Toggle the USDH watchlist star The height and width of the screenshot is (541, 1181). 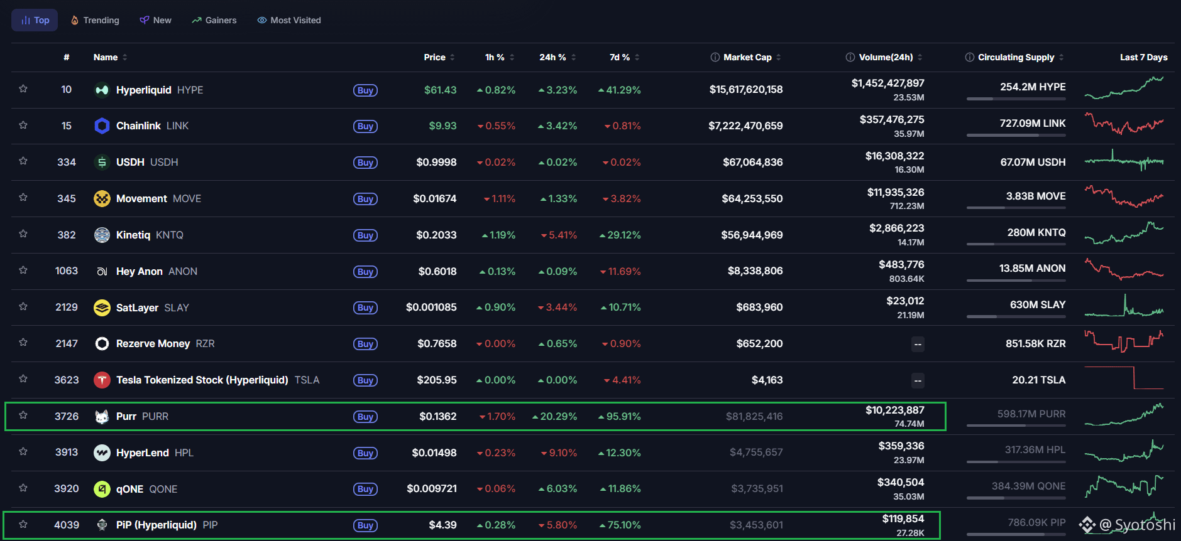click(x=23, y=161)
